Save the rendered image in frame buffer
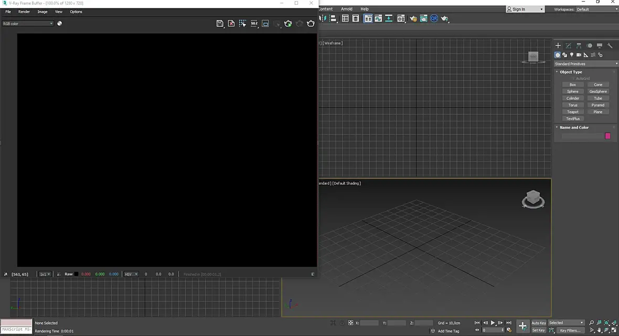 pos(220,24)
